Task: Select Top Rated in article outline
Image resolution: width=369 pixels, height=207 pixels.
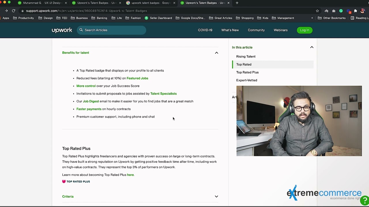Action: tap(244, 64)
